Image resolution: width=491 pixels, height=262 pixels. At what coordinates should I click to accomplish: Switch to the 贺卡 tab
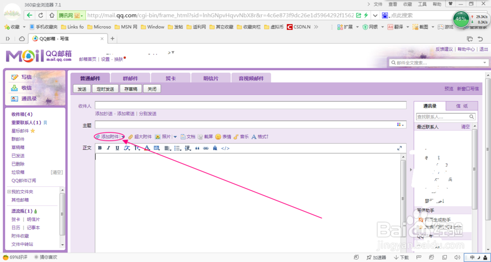(171, 78)
